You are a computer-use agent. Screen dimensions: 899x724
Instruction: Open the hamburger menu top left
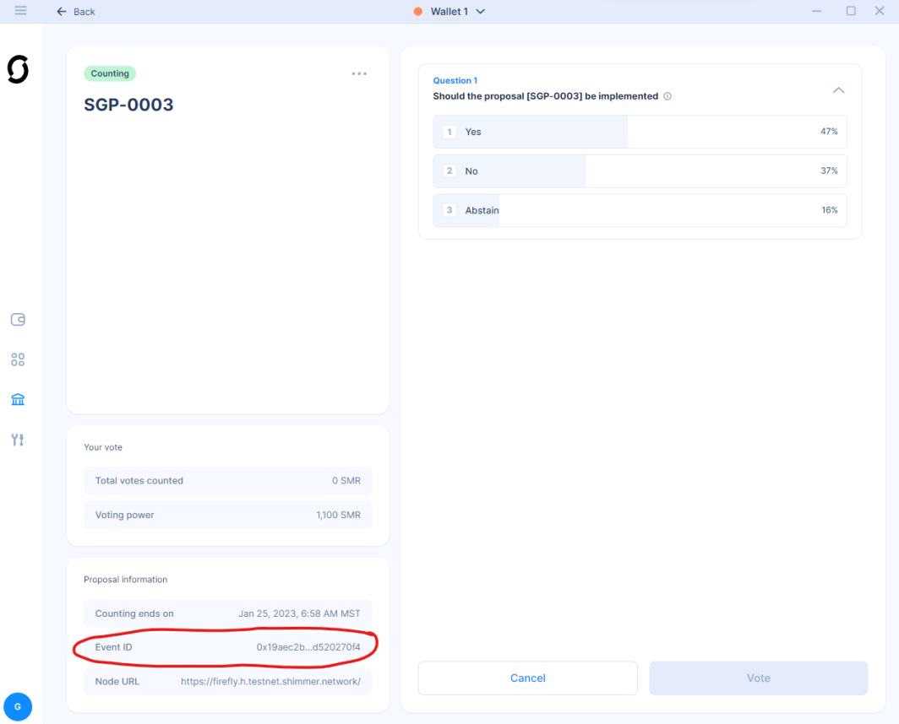pyautogui.click(x=20, y=11)
